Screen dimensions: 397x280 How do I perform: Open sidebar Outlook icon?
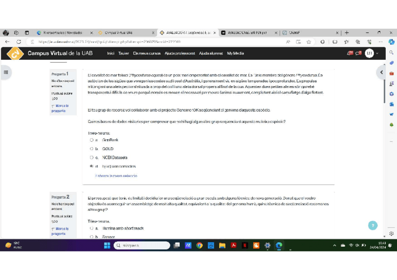click(x=391, y=104)
